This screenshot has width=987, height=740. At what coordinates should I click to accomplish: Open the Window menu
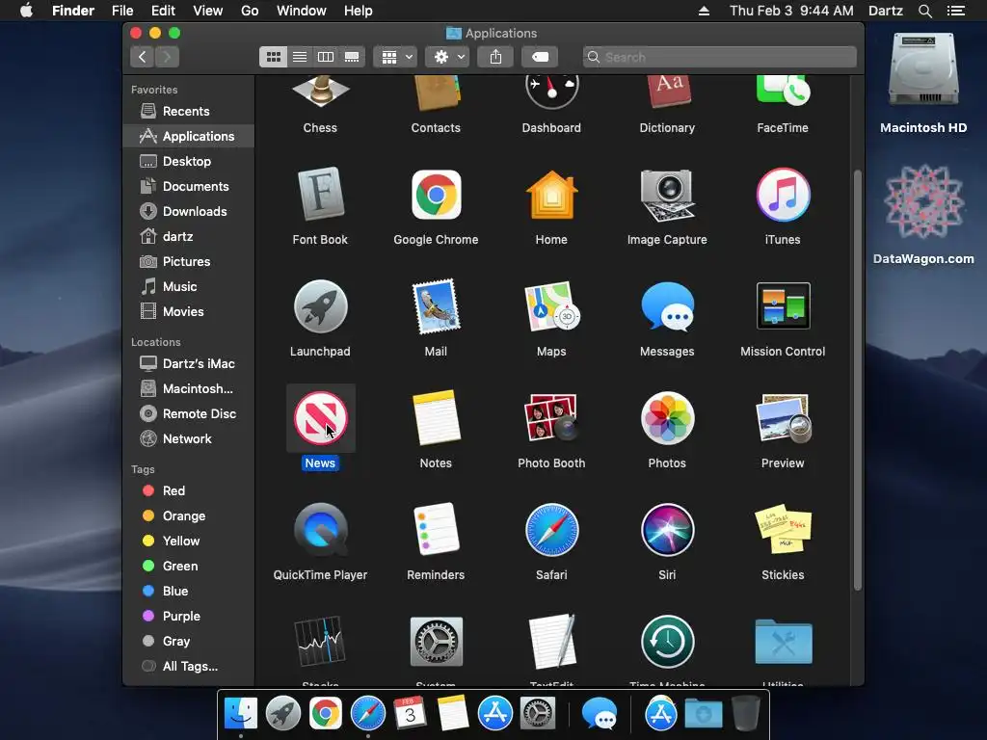[x=302, y=11]
